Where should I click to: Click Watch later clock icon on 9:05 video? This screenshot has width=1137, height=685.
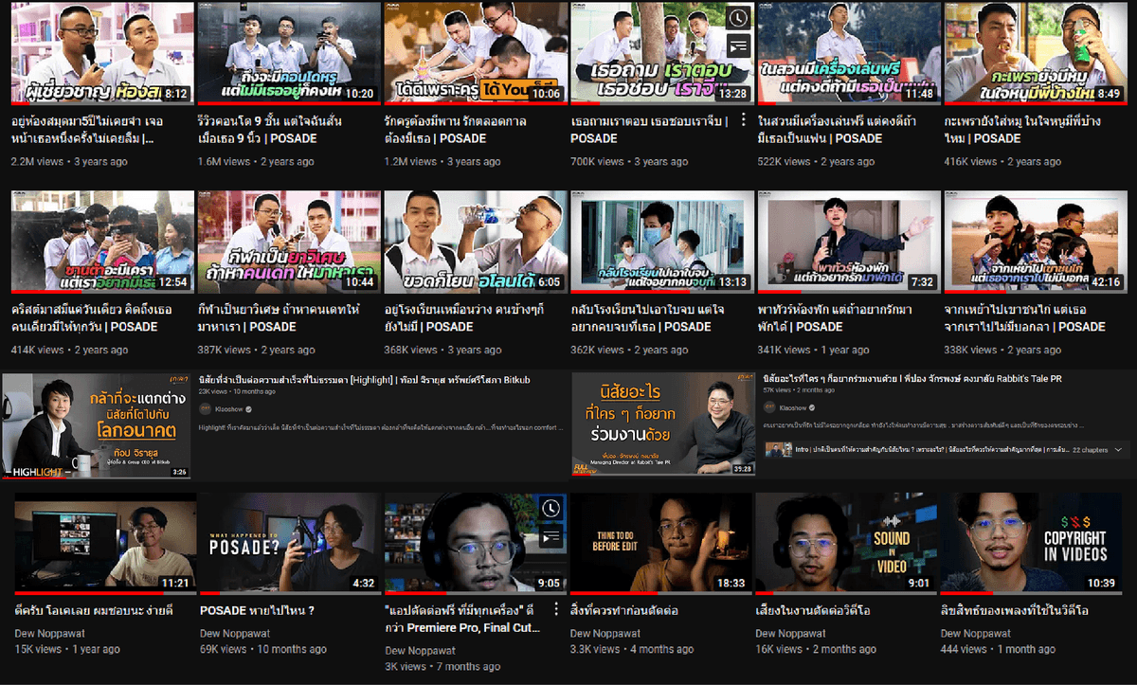(551, 509)
